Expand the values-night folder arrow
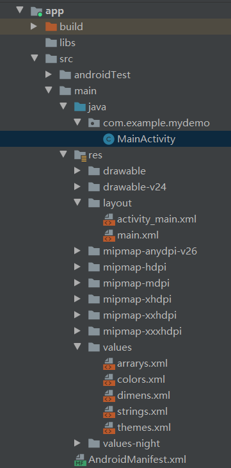The height and width of the screenshot is (468, 231). point(77,443)
